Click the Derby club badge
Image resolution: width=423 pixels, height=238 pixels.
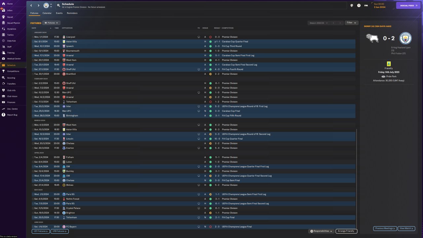[372, 38]
